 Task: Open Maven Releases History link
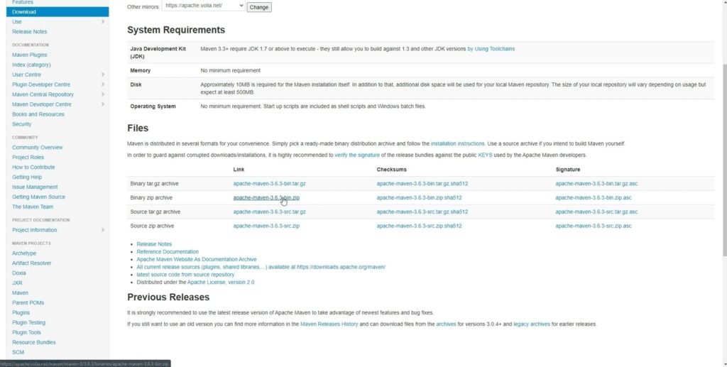click(x=329, y=324)
